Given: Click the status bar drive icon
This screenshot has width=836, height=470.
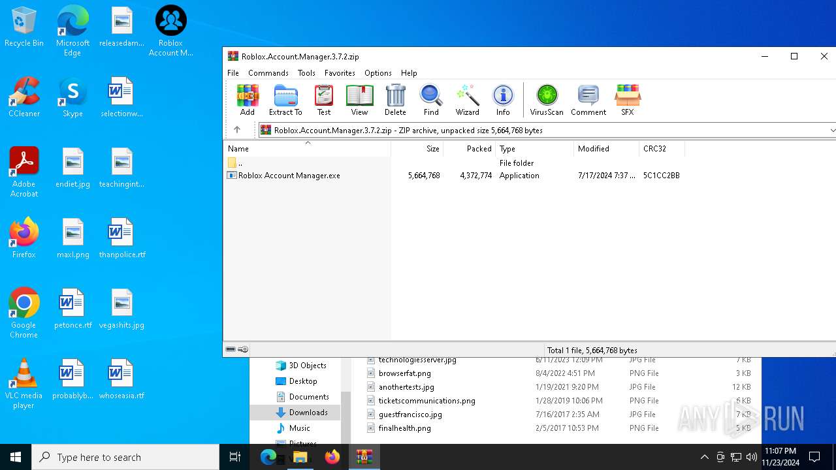Looking at the screenshot, I should 231,350.
